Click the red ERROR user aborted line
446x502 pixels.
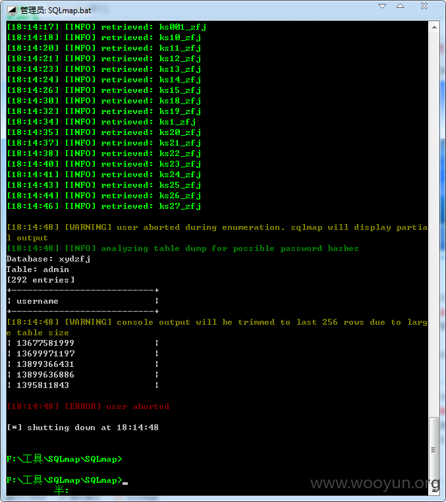[88, 406]
